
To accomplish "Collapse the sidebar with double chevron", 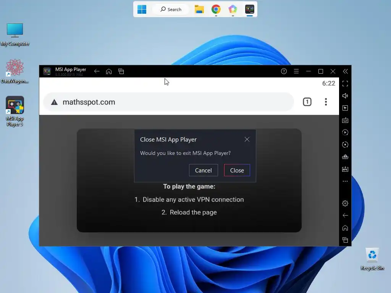I will tap(345, 71).
